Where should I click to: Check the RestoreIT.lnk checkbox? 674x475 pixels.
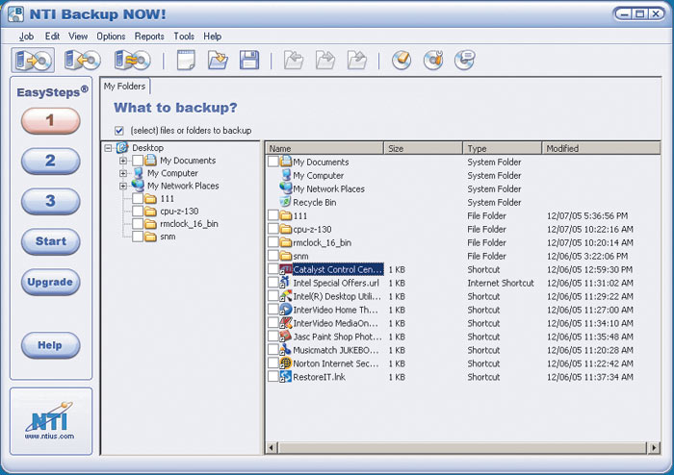(272, 376)
